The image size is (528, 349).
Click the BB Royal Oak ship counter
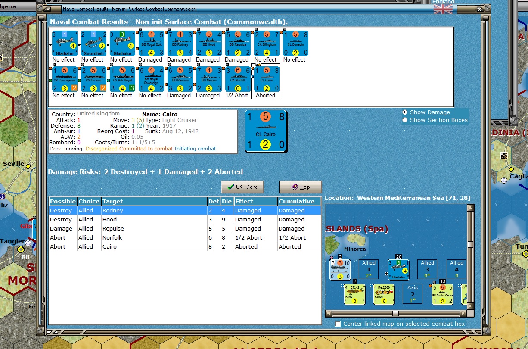150,43
